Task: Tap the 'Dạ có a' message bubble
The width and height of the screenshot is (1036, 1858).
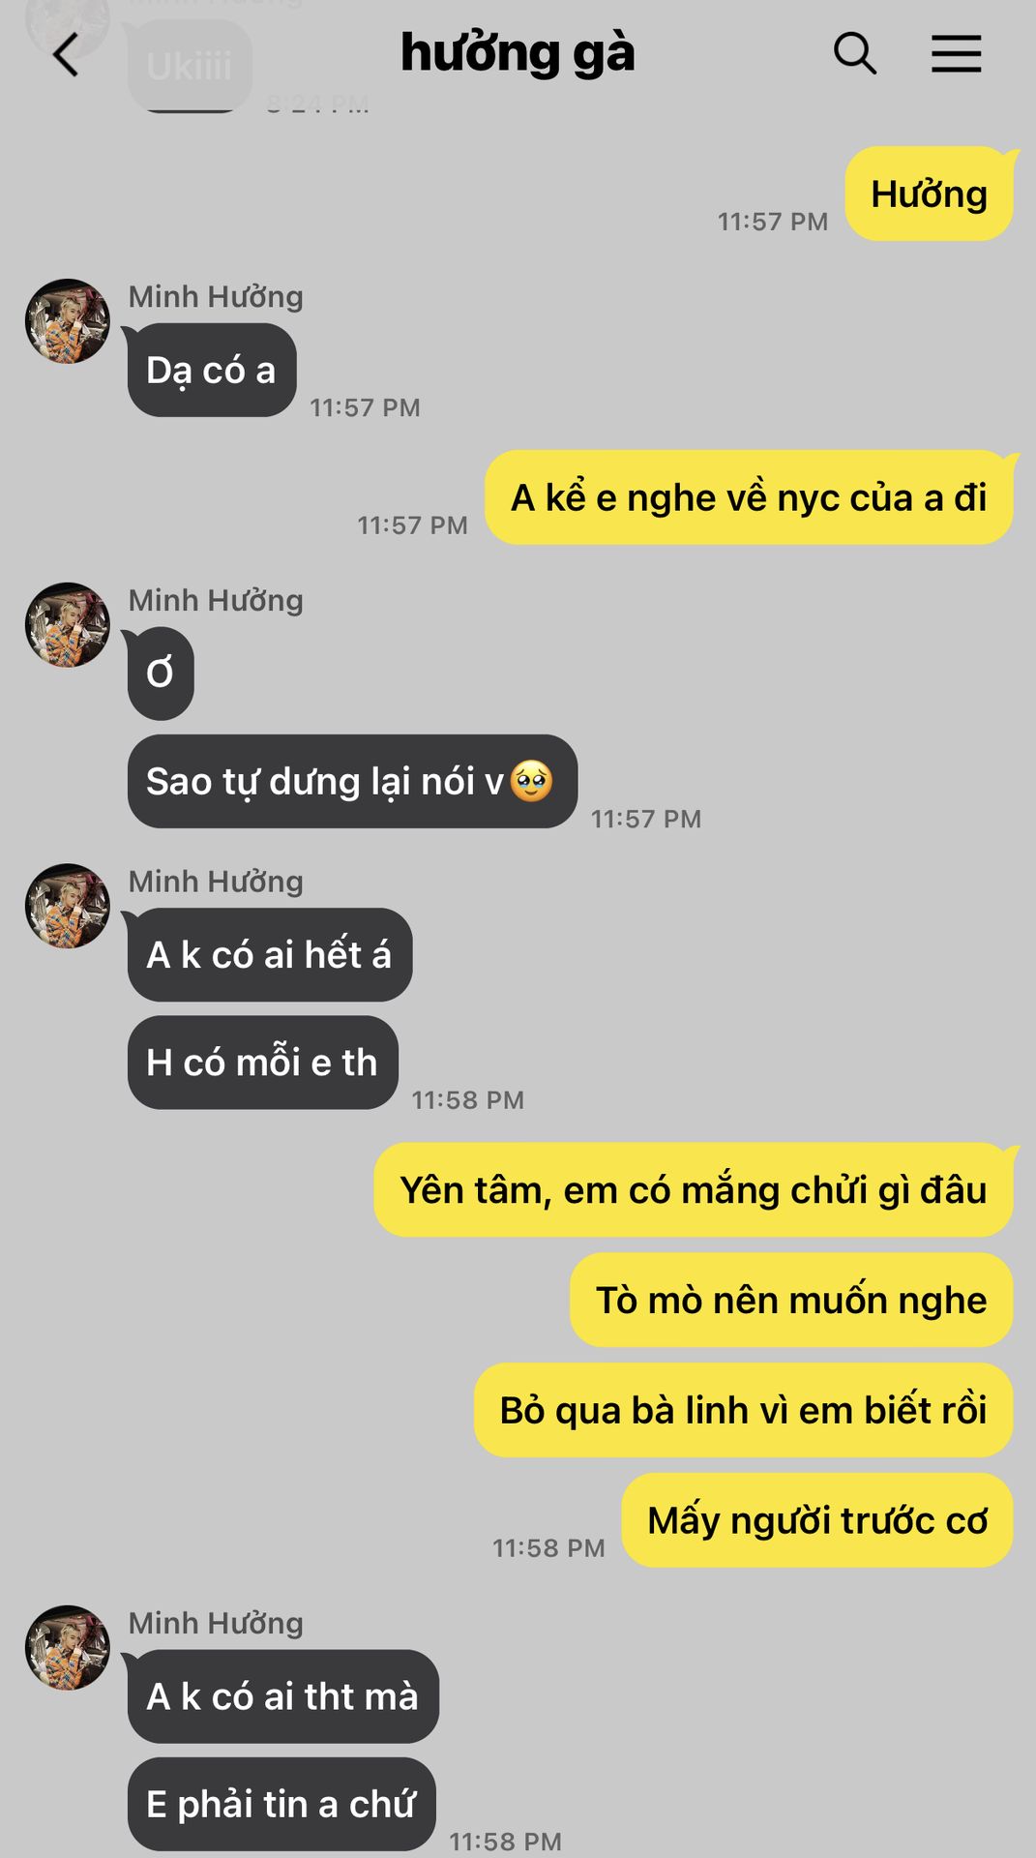Action: pos(212,370)
